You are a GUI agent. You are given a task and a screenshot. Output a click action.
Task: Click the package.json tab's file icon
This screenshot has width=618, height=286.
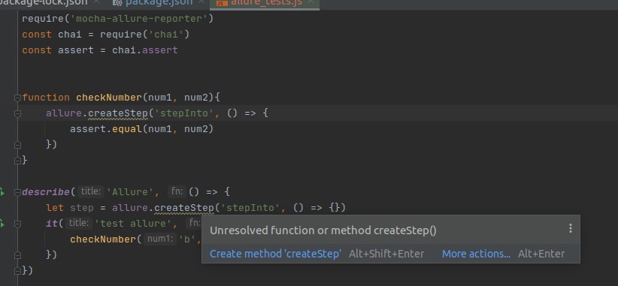tap(117, 3)
